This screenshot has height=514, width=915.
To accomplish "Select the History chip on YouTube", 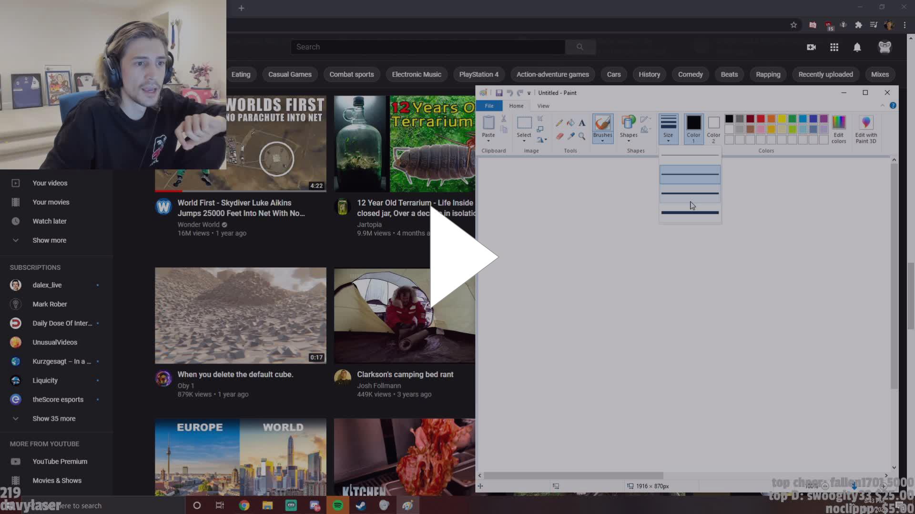I will (x=649, y=74).
